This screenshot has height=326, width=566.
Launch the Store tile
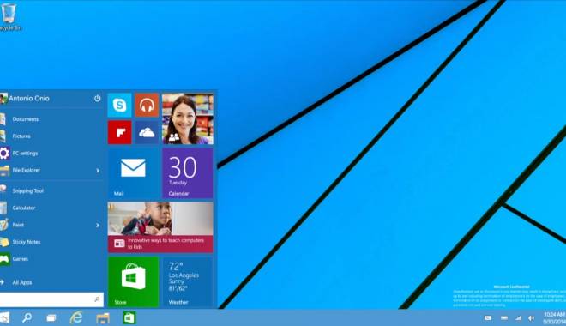[133, 281]
